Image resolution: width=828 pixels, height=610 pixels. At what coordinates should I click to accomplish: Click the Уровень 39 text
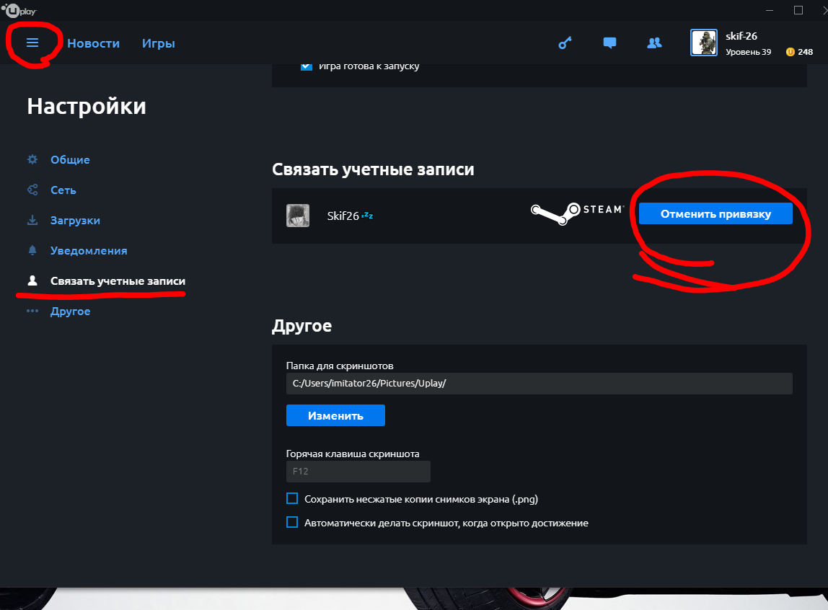click(748, 52)
